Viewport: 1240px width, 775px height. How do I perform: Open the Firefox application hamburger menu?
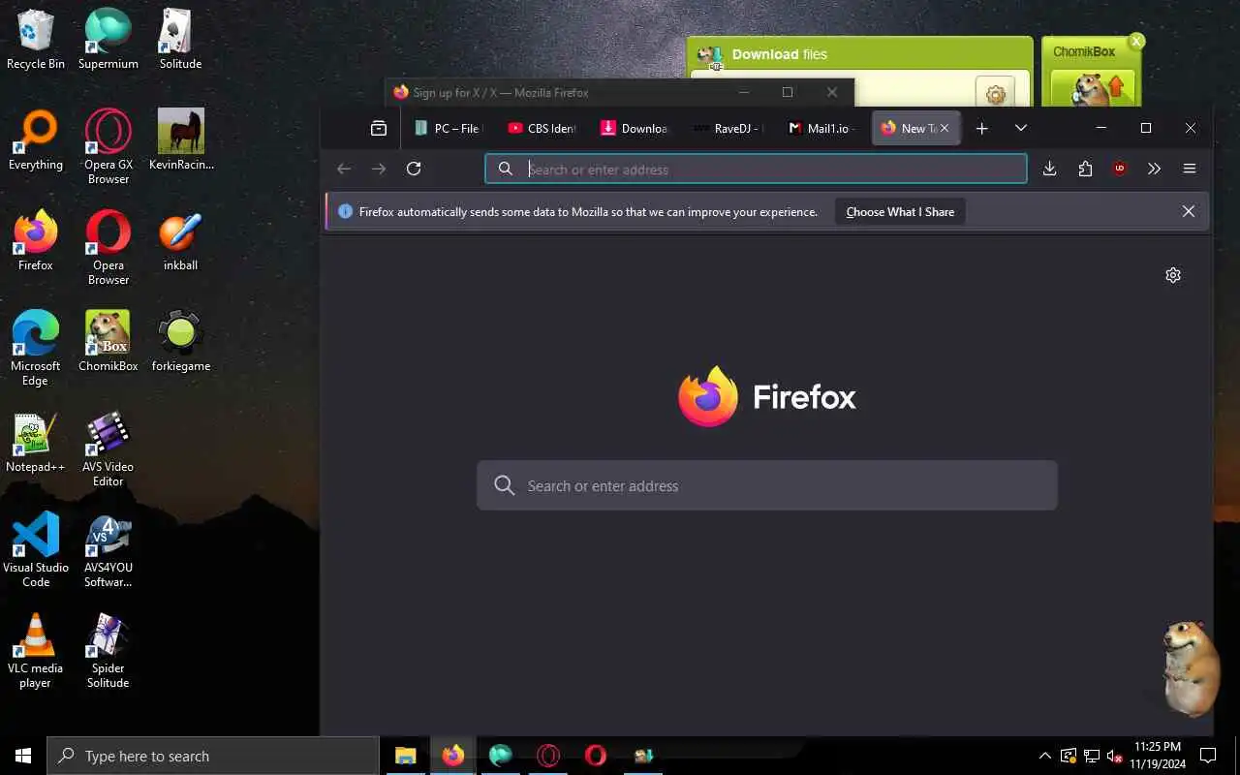tap(1190, 169)
